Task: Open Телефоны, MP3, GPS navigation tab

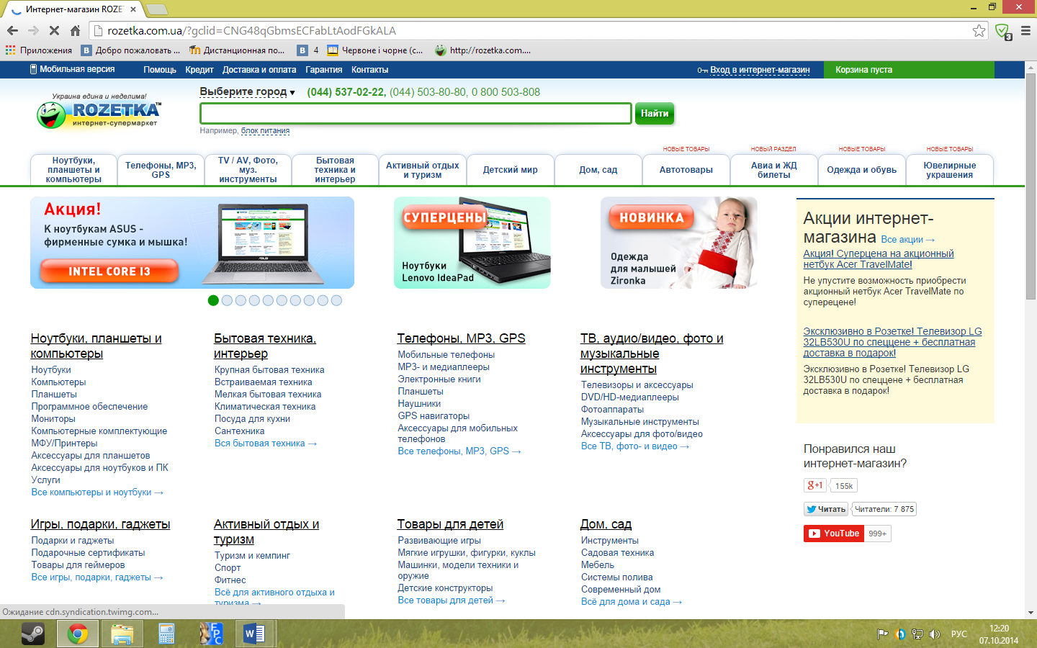Action: coord(161,170)
